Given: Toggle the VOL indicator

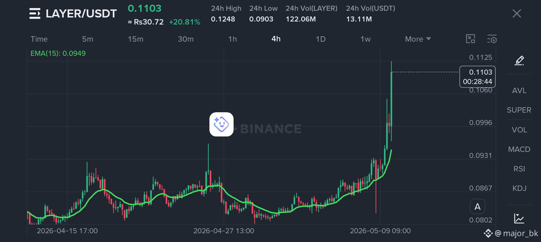Looking at the screenshot, I should point(519,130).
